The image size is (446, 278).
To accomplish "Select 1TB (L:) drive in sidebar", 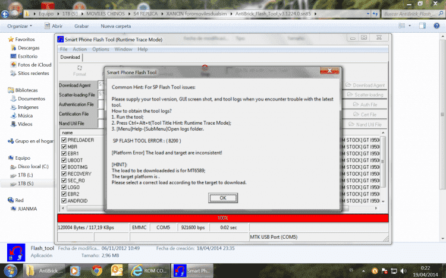I will coord(26,175).
